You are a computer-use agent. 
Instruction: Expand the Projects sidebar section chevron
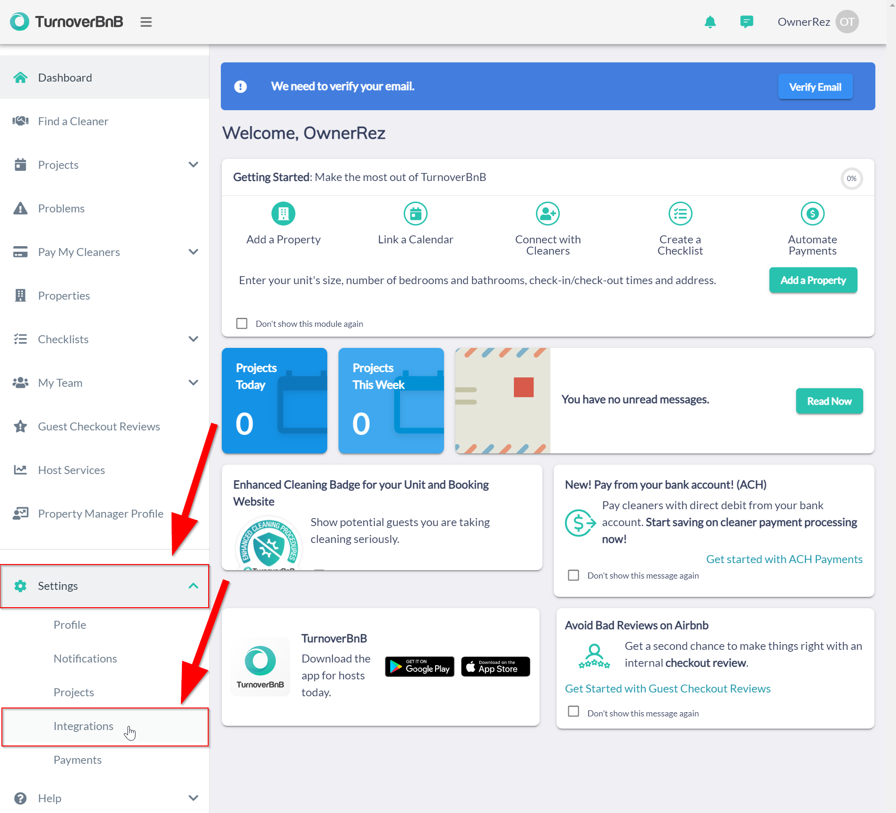tap(193, 165)
